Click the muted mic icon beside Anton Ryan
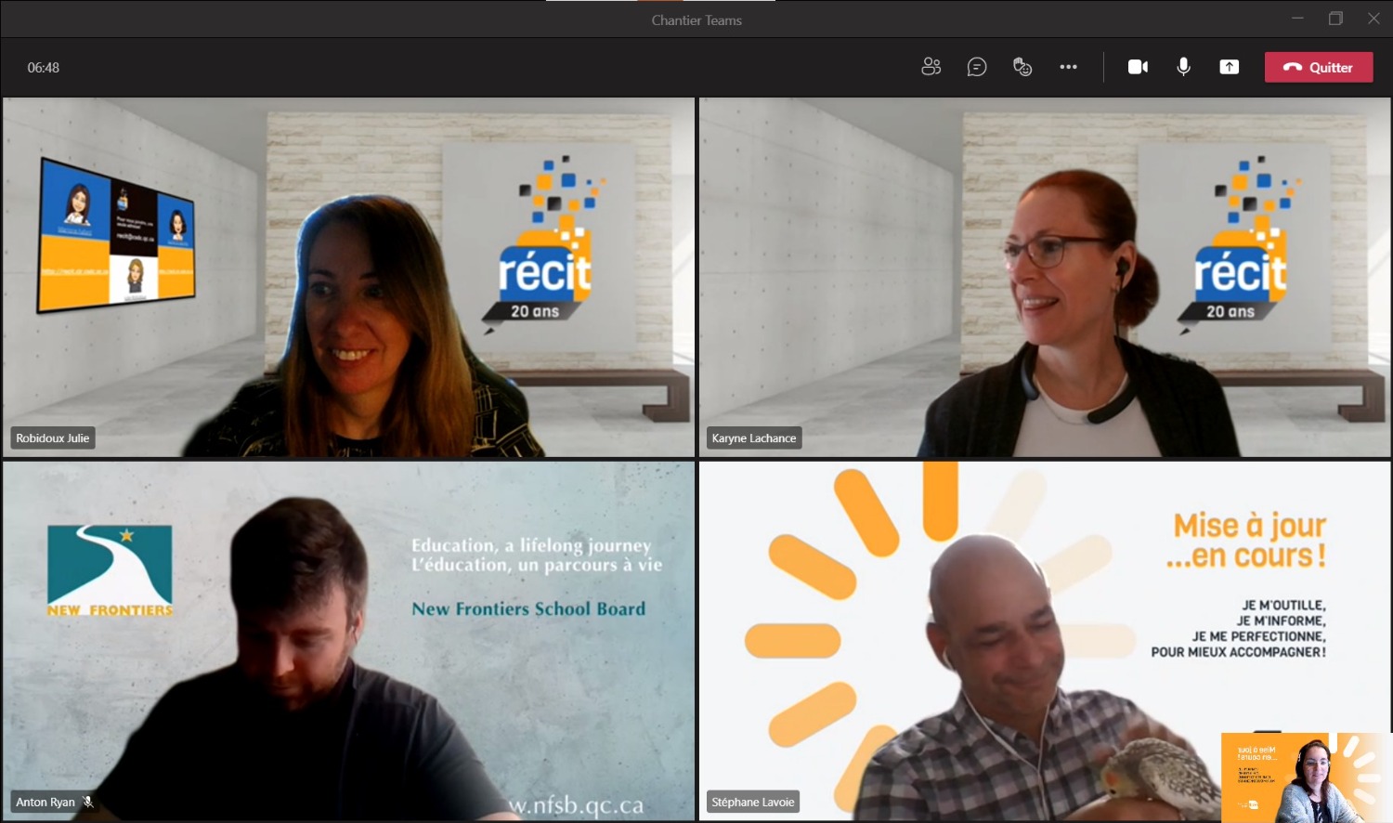 coord(88,802)
